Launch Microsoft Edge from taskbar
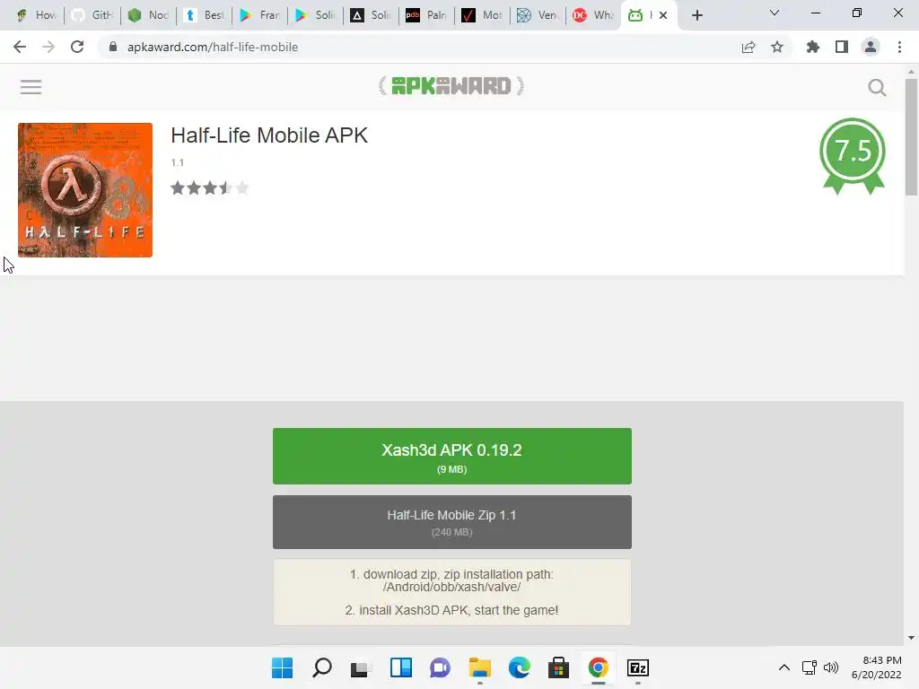Viewport: 919px width, 689px height. pos(520,667)
